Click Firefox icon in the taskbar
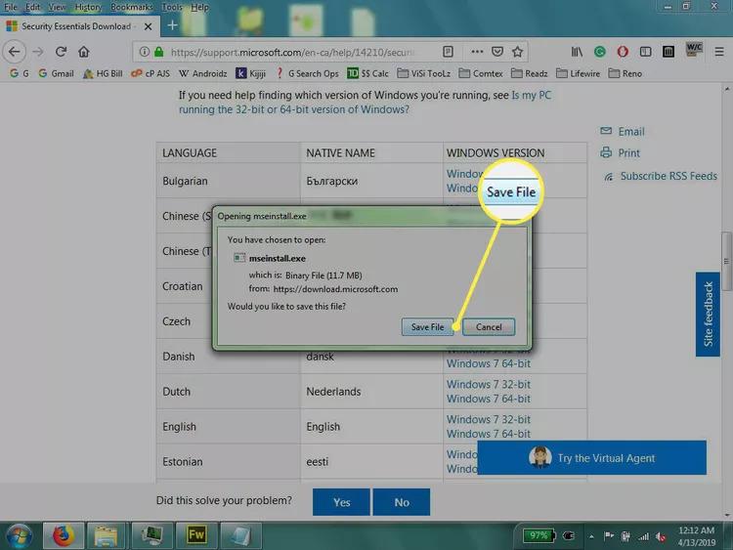Screen dimensions: 733x550 point(64,535)
